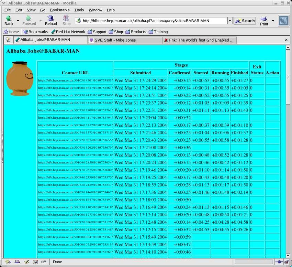Open the Support bookmark folder
The image size is (292, 267).
click(x=97, y=32)
